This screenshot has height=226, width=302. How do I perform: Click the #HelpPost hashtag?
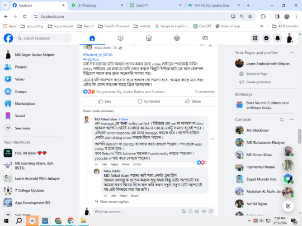(x=91, y=60)
